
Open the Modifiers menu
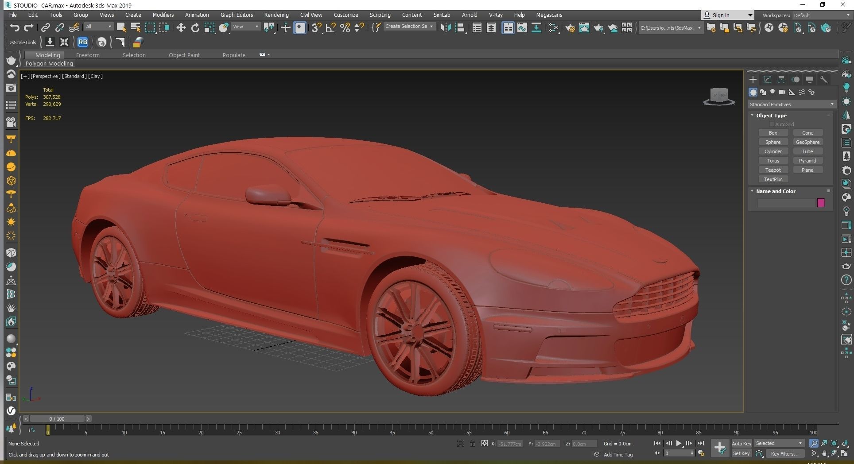click(163, 15)
